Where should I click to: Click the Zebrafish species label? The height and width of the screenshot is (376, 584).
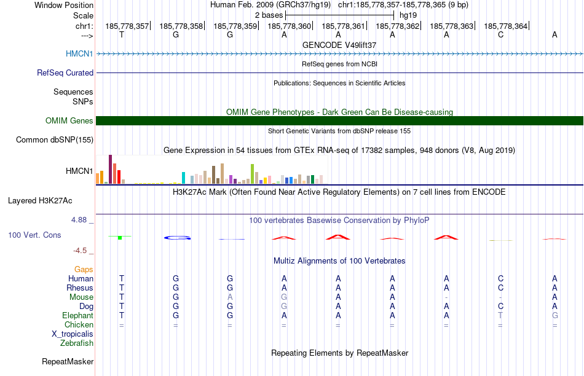(77, 343)
